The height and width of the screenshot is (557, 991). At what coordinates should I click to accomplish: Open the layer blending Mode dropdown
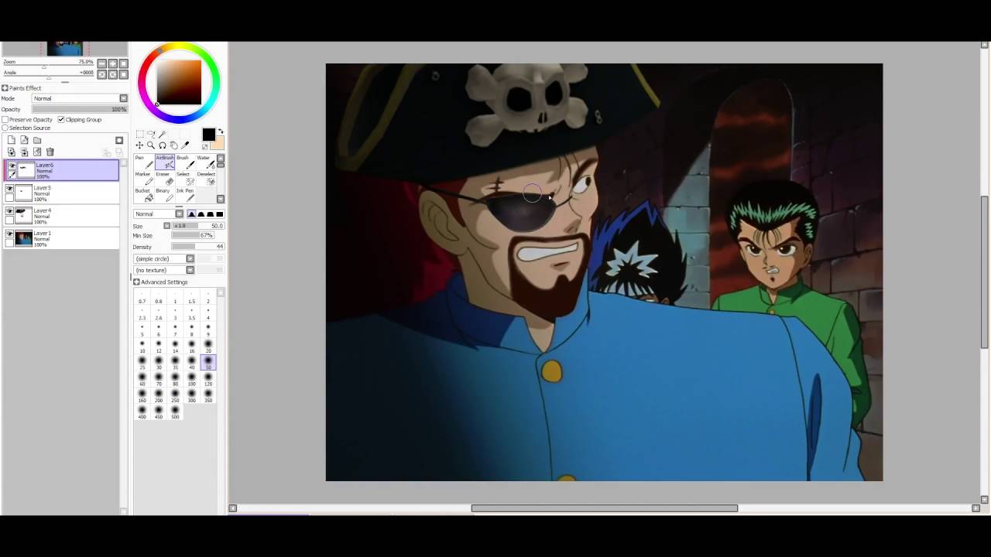(80, 98)
